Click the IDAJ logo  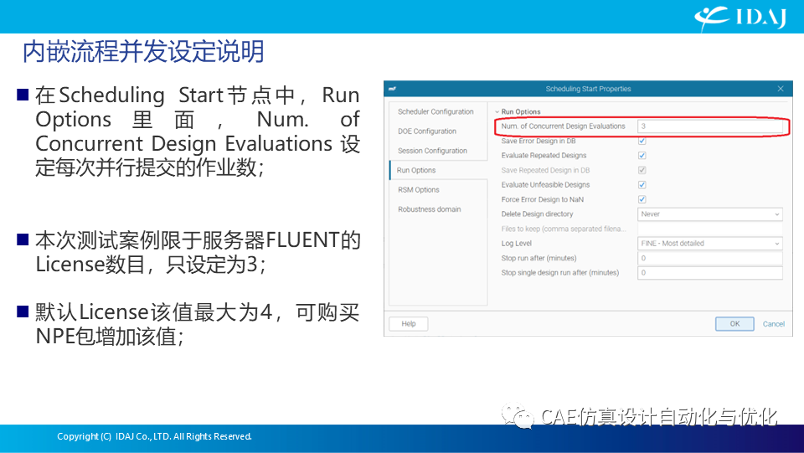pyautogui.click(x=740, y=18)
